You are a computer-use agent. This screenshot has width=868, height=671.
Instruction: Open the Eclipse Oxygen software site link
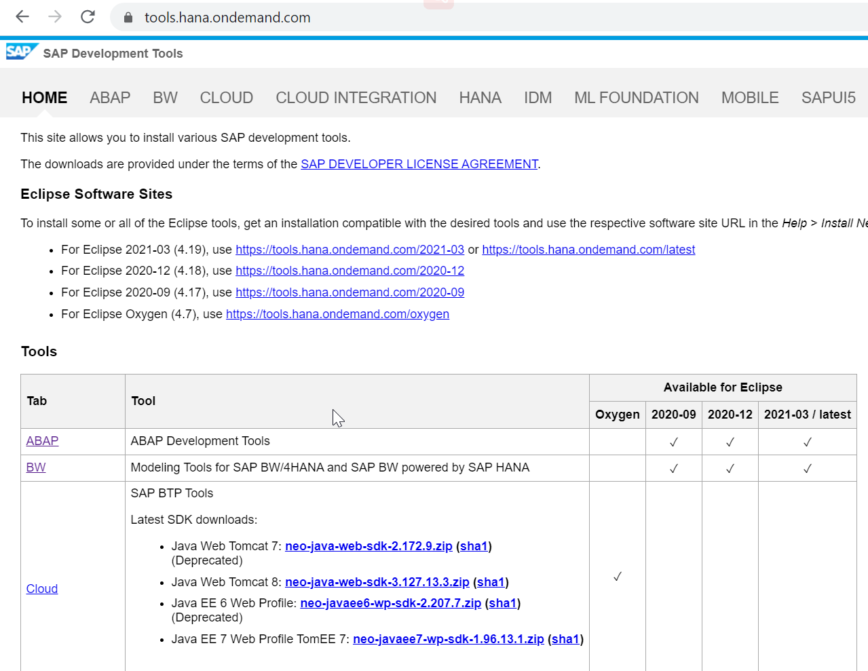pos(337,313)
